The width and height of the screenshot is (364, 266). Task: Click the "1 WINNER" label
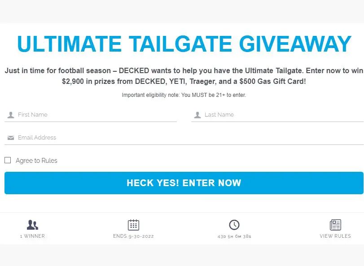(32, 236)
